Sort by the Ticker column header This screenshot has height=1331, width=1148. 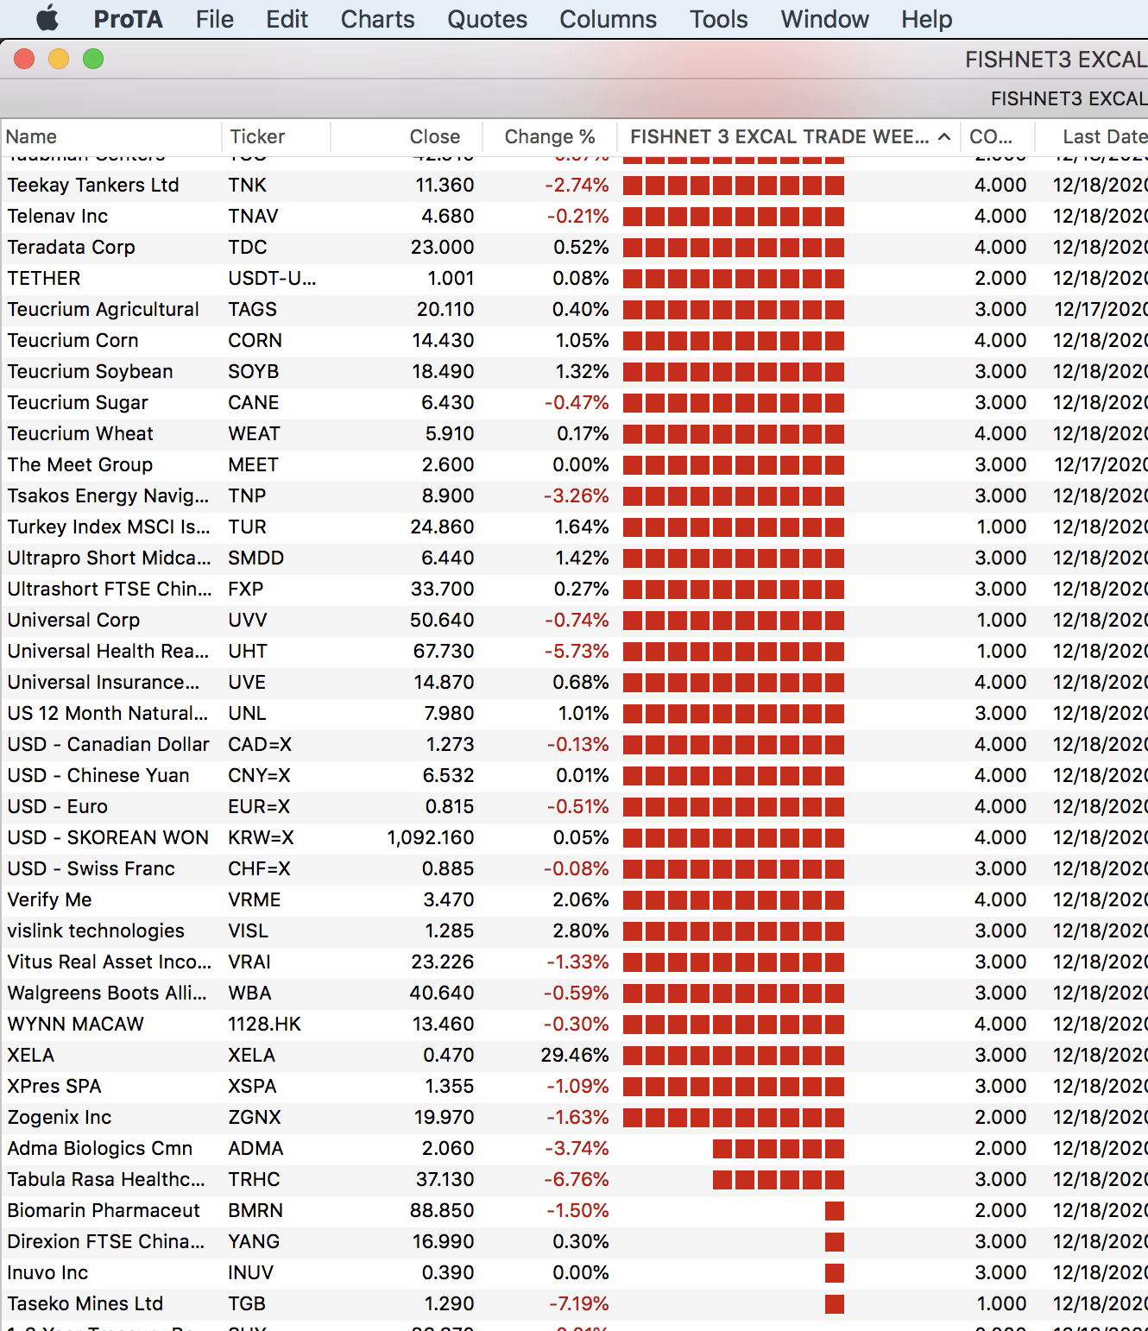pos(276,136)
